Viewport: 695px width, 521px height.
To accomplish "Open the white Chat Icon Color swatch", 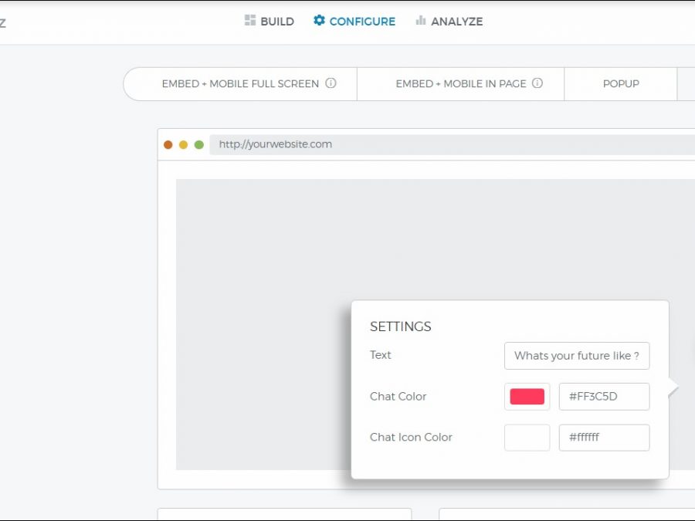I will 527,438.
